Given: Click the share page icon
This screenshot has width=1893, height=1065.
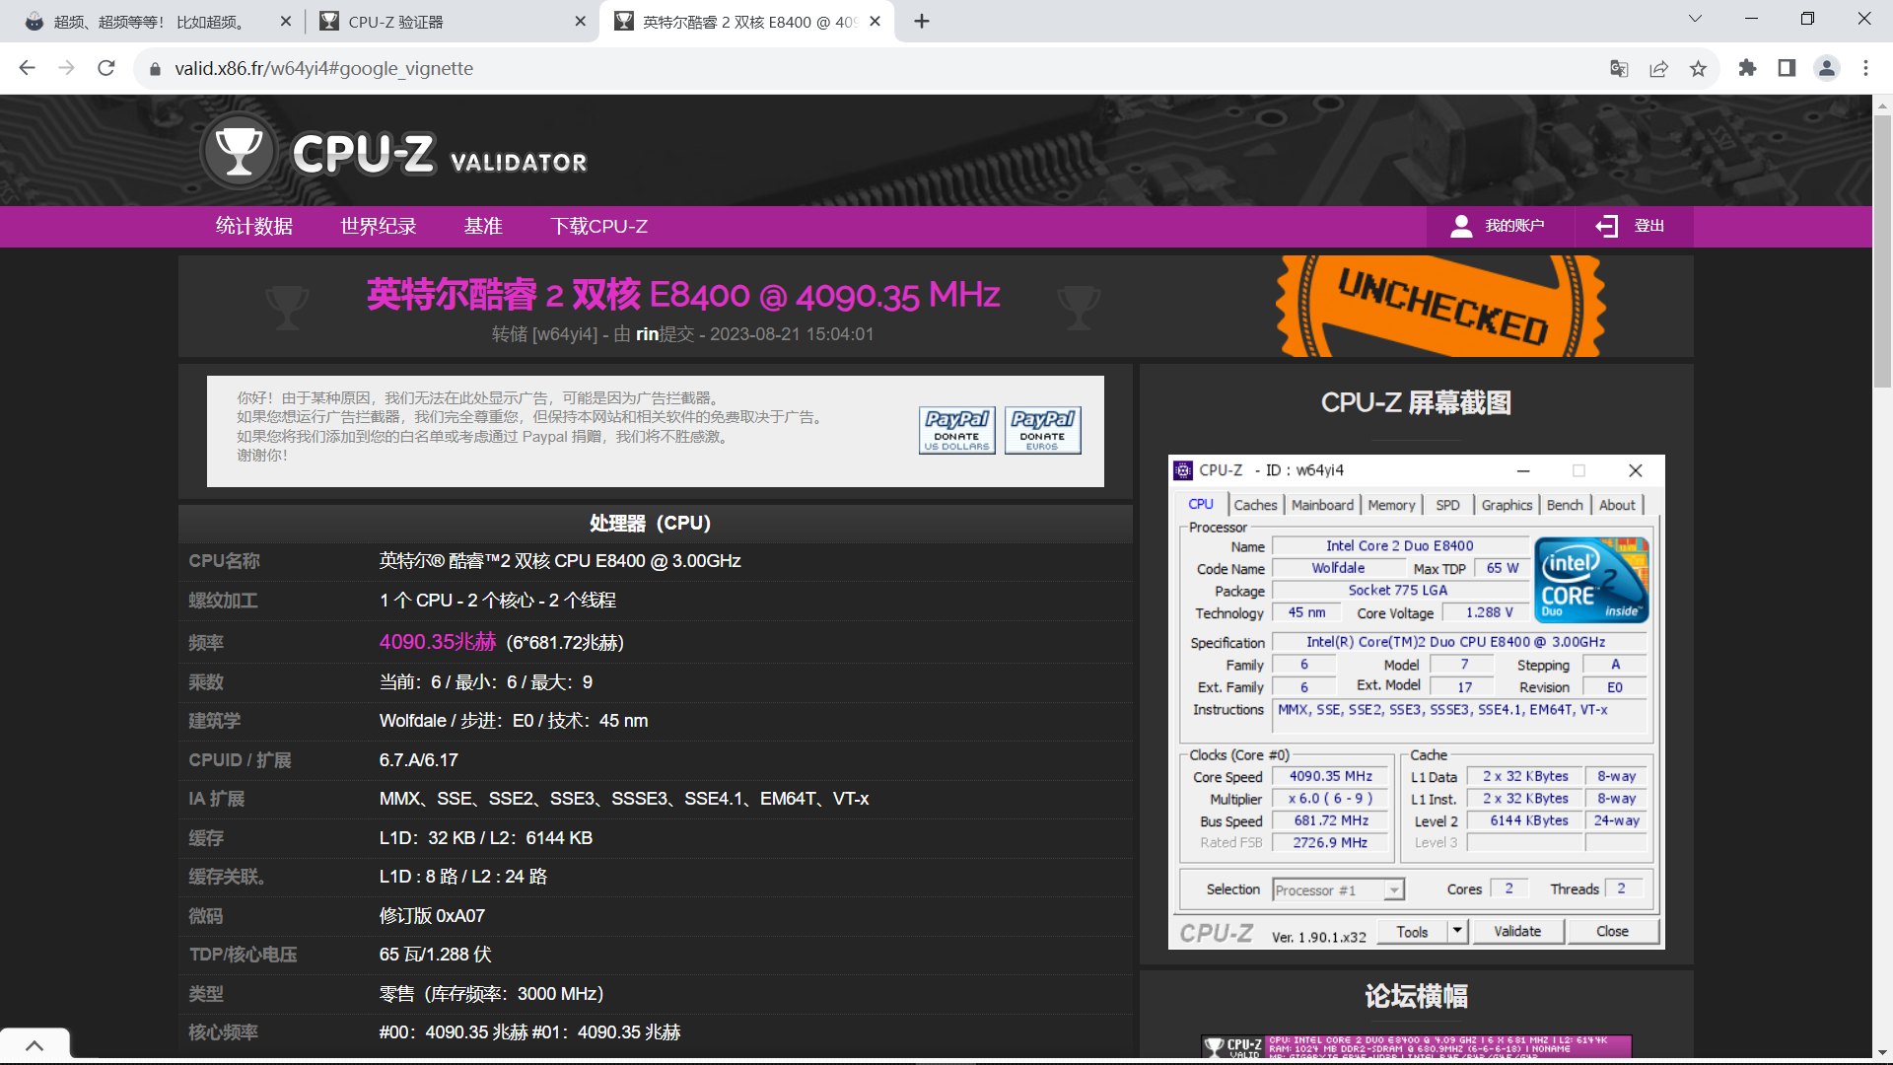Looking at the screenshot, I should pyautogui.click(x=1658, y=68).
